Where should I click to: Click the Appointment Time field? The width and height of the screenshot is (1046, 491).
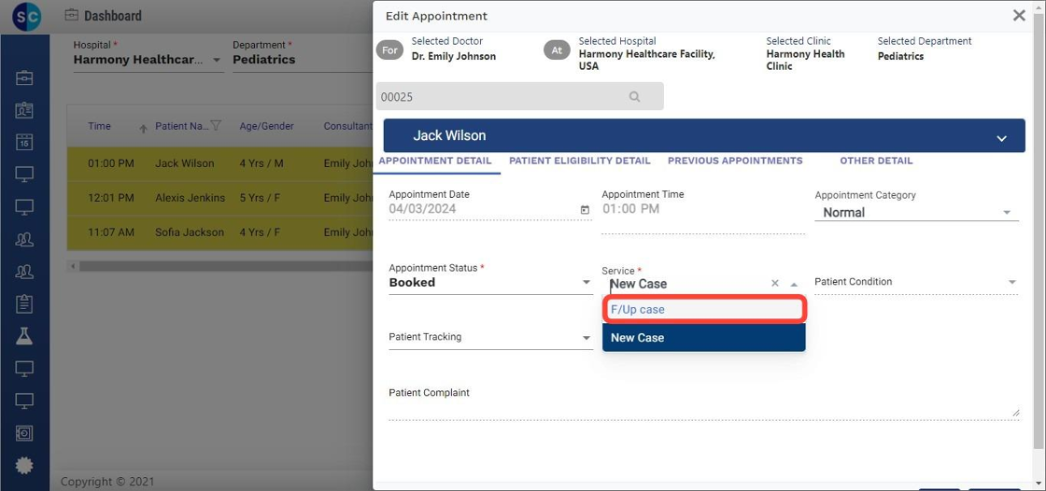[x=703, y=209]
